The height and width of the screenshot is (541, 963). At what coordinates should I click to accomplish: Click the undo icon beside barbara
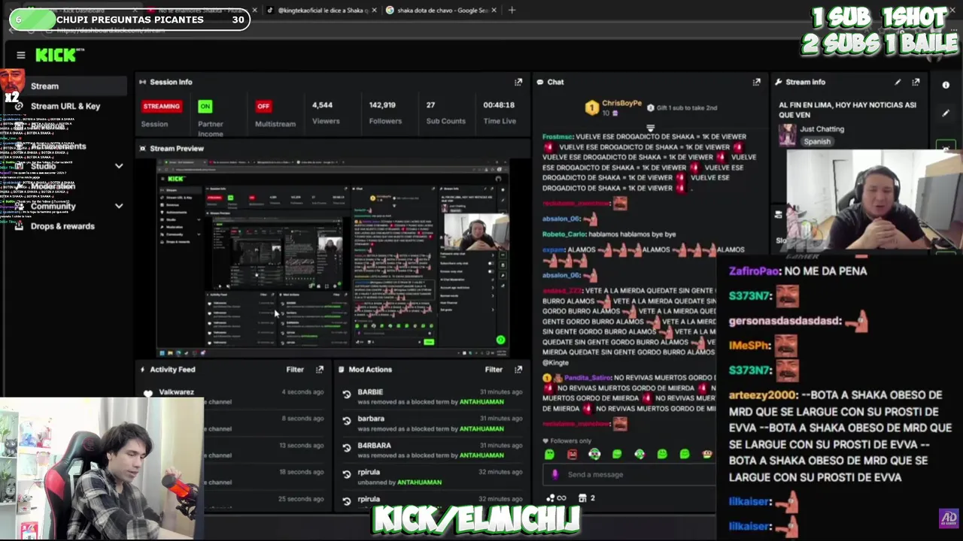click(x=347, y=421)
